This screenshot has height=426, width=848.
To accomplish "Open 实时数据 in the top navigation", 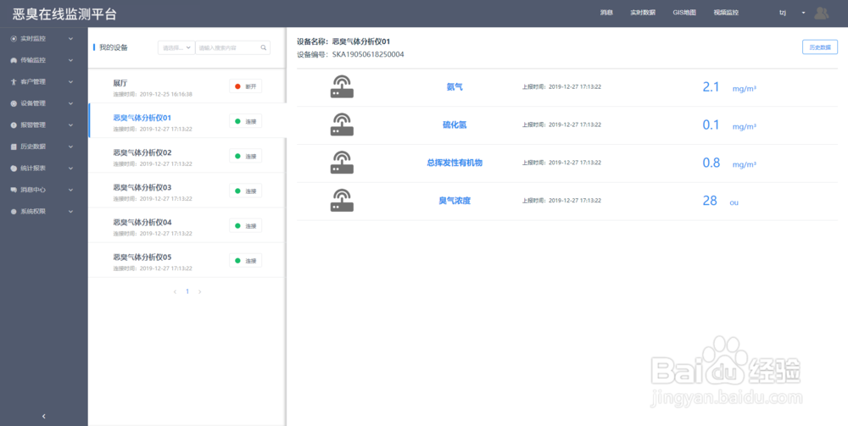I will tap(643, 13).
